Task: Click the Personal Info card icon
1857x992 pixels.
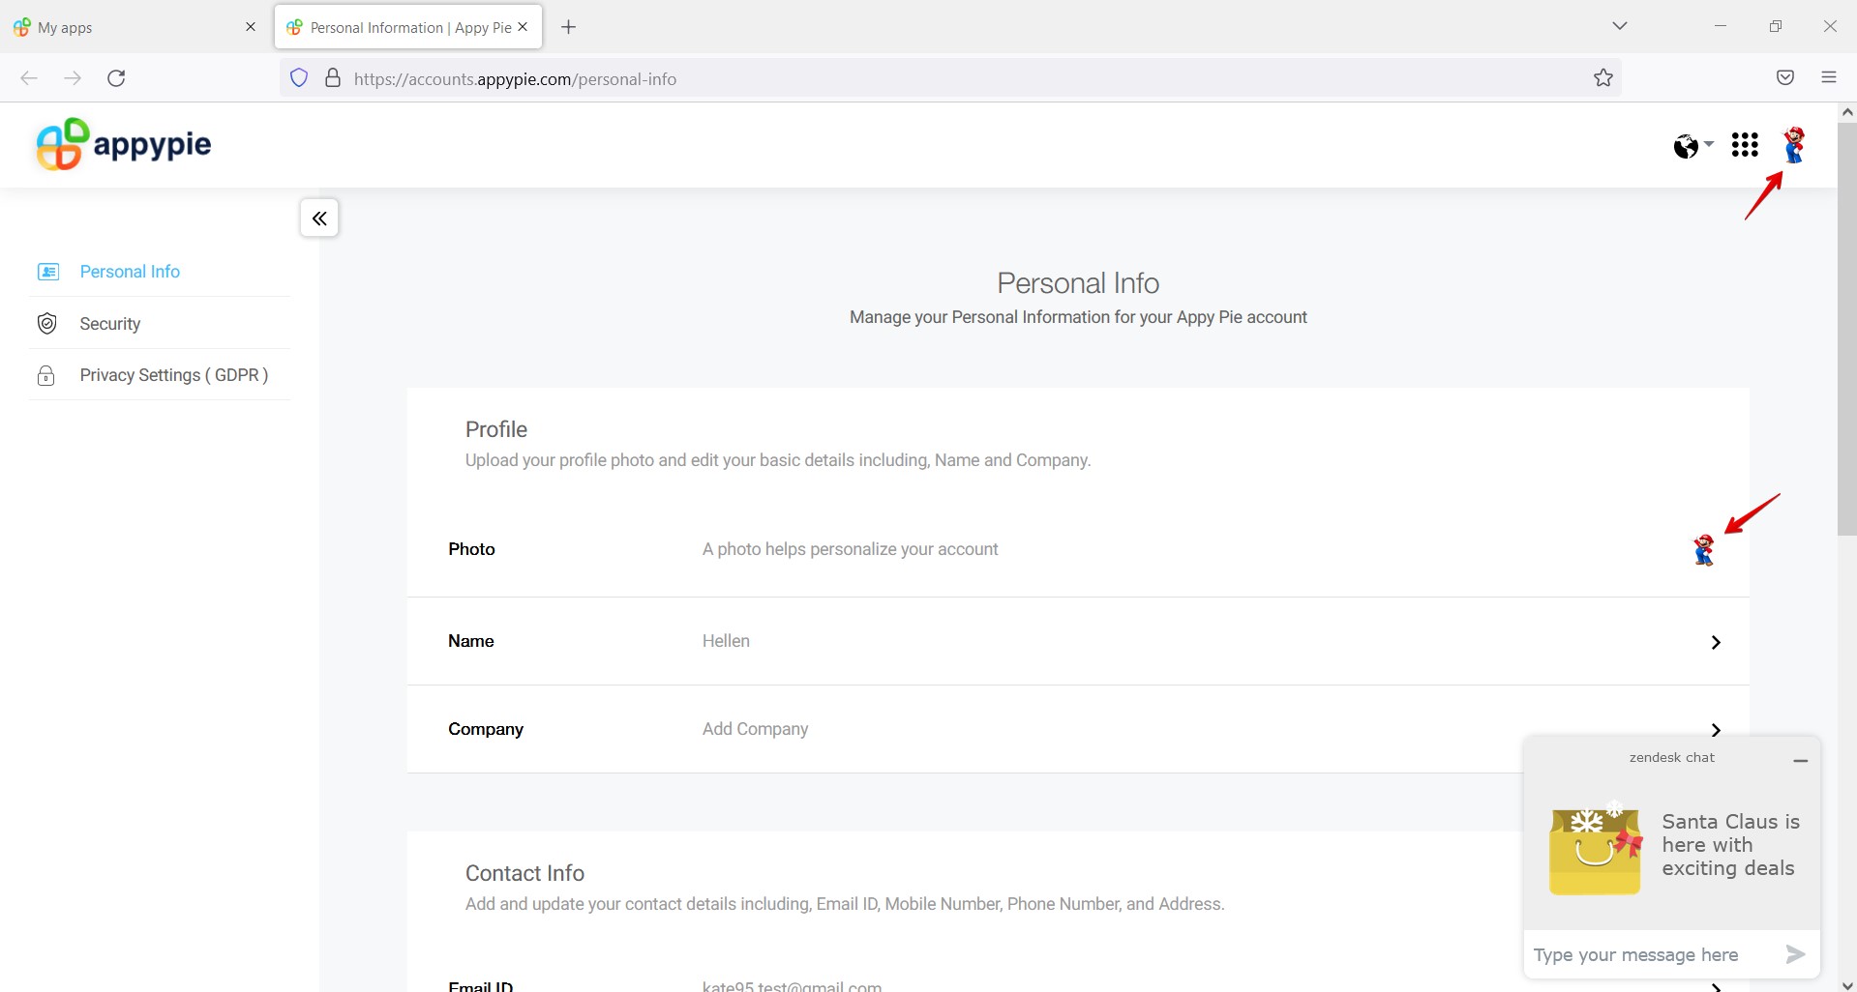Action: tap(47, 272)
